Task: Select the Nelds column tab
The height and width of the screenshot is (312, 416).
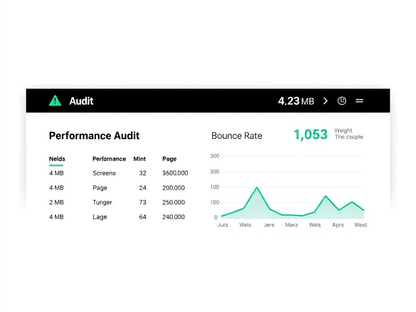Action: (57, 159)
